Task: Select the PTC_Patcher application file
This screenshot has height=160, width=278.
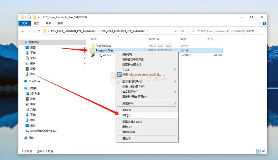Action: tap(103, 55)
